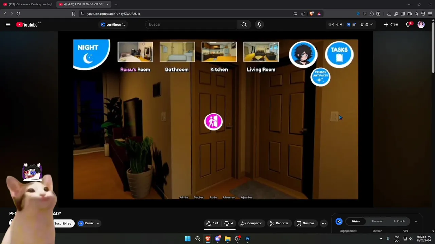The height and width of the screenshot is (244, 435).
Task: Open Photoshop from the taskbar
Action: pyautogui.click(x=248, y=239)
